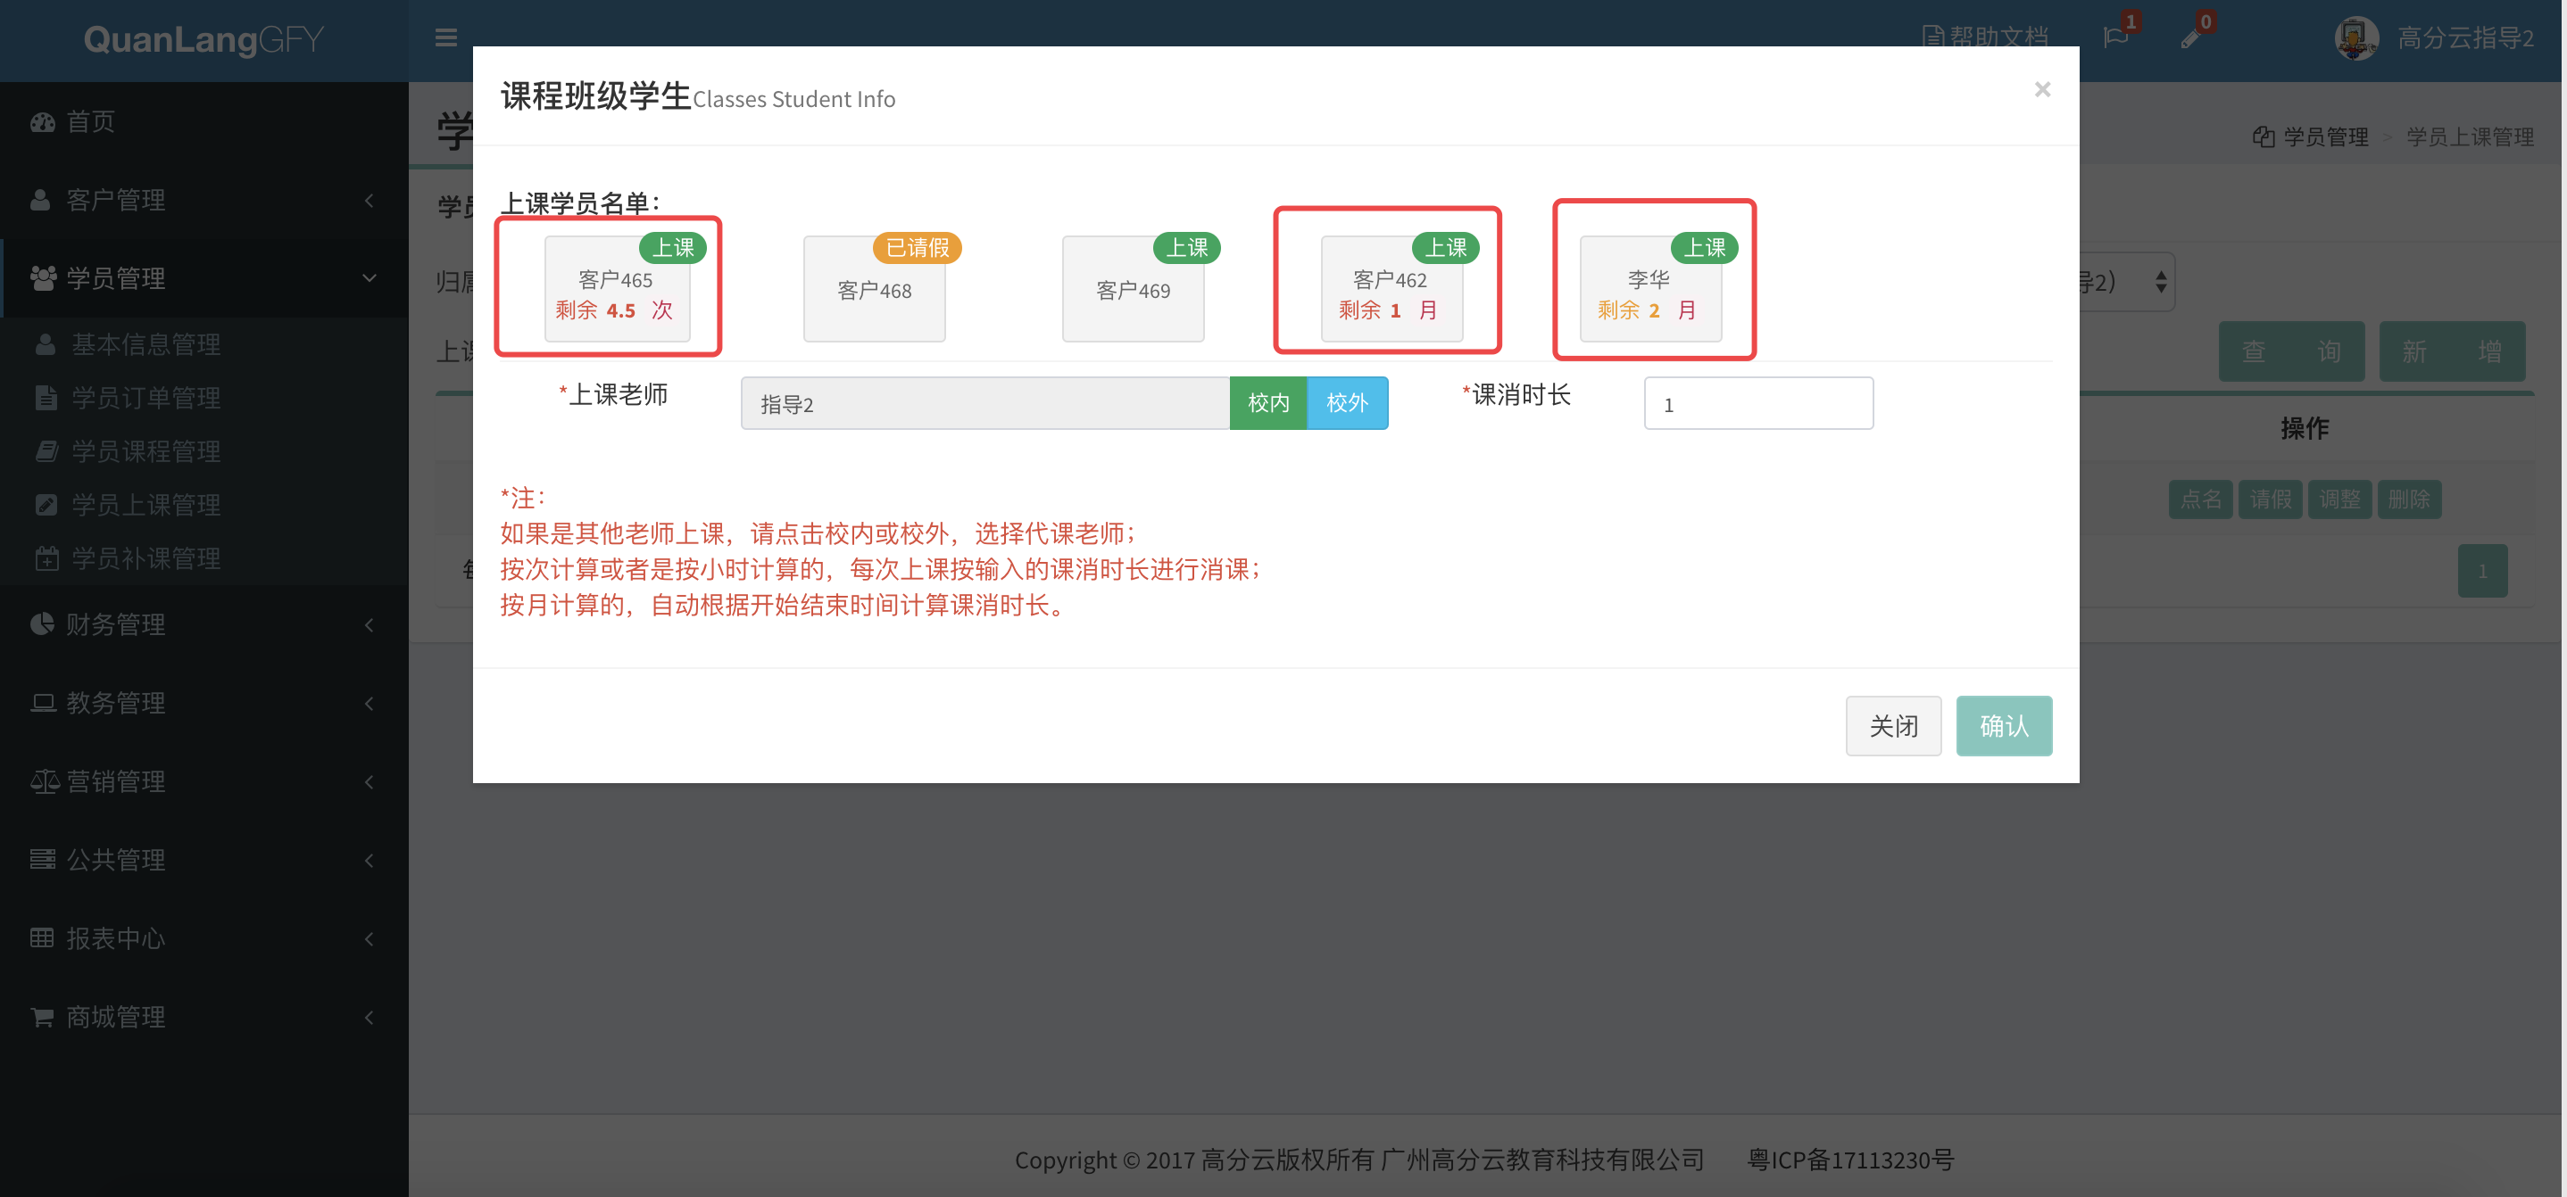Toggle attendance for student 李华
The image size is (2567, 1197).
1650,289
